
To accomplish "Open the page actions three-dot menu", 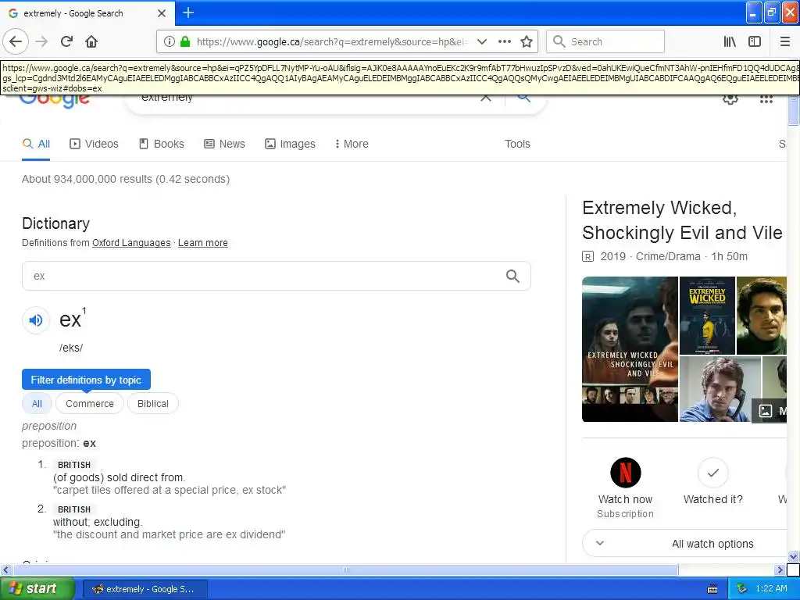I will [505, 42].
